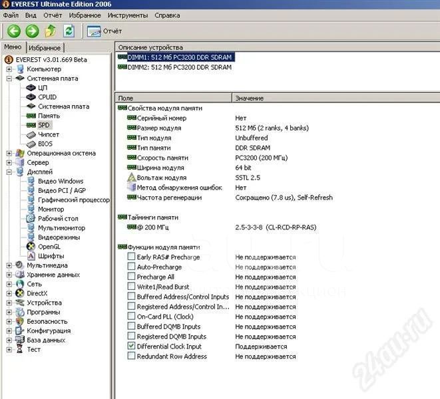440x399 pixels.
Task: Collapse the Системная плата tree node
Action: pos(9,78)
